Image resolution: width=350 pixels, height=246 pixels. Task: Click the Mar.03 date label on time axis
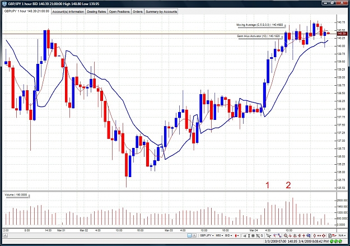[x=169, y=230]
